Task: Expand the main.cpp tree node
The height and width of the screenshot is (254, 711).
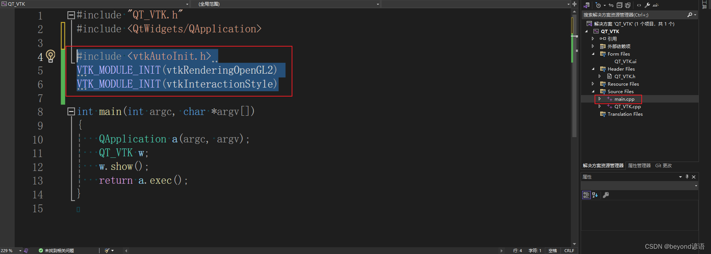Action: 600,99
